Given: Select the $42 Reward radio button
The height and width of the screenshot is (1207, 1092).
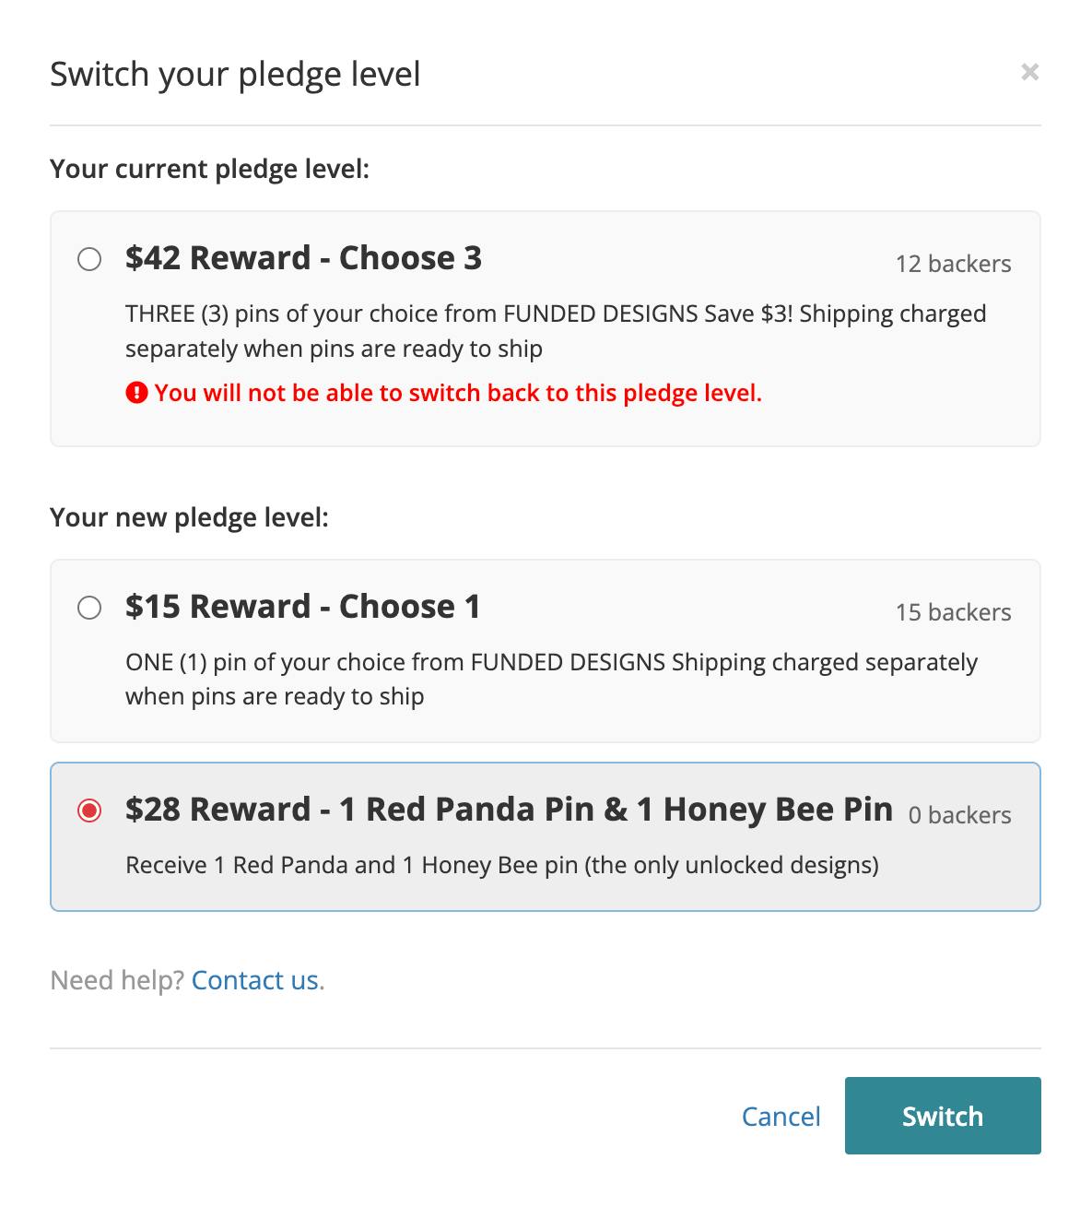Looking at the screenshot, I should (x=89, y=259).
